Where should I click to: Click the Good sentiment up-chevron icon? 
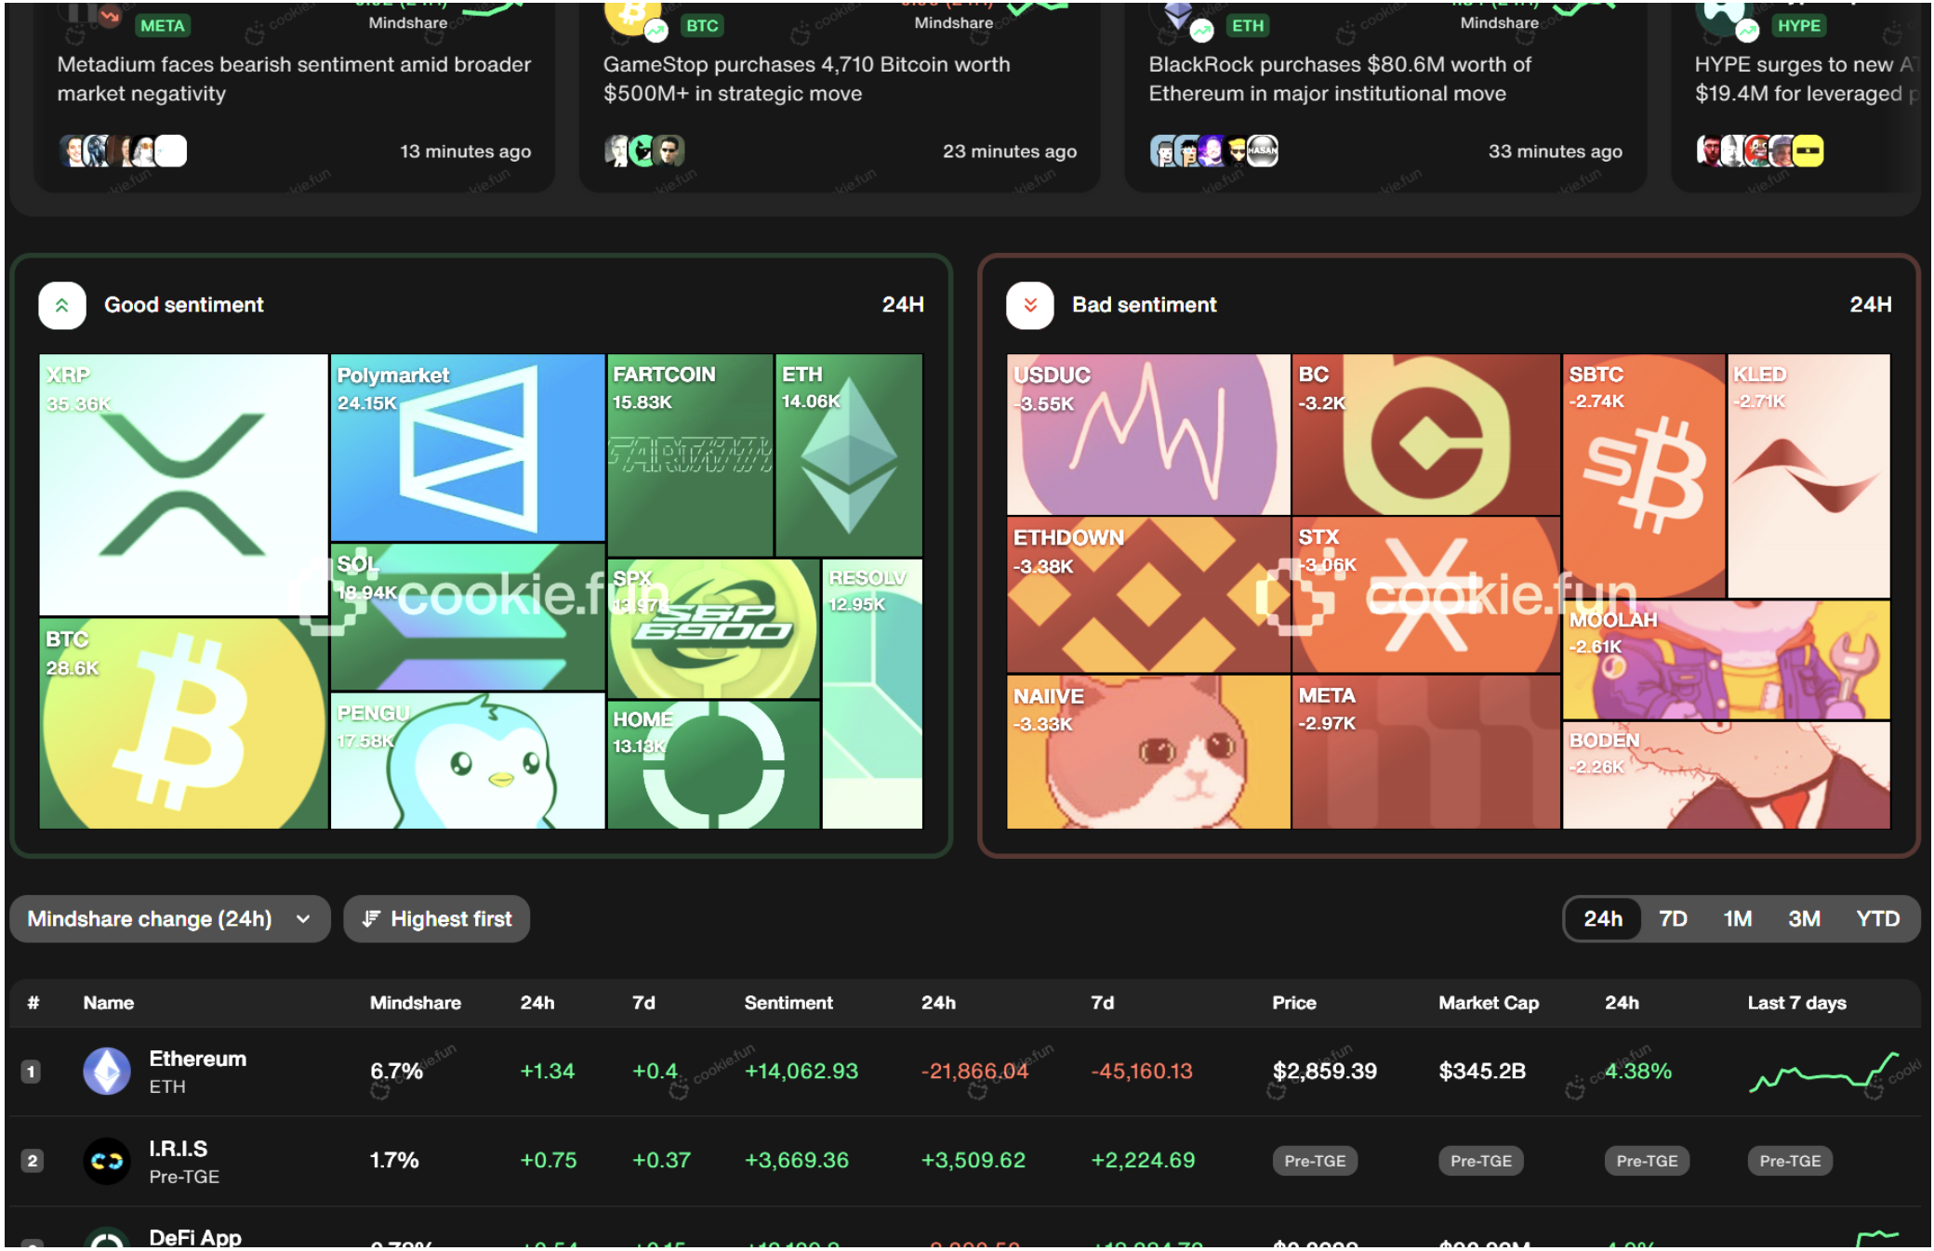pyautogui.click(x=61, y=305)
